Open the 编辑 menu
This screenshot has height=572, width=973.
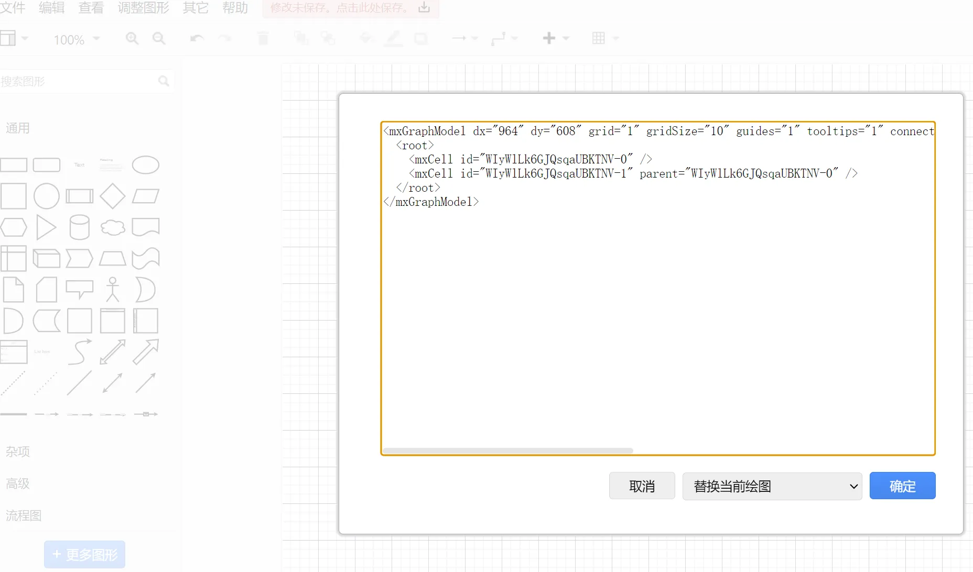51,8
